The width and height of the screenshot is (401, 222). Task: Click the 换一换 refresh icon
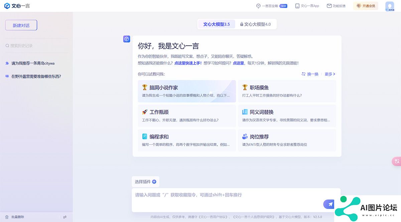(303, 74)
